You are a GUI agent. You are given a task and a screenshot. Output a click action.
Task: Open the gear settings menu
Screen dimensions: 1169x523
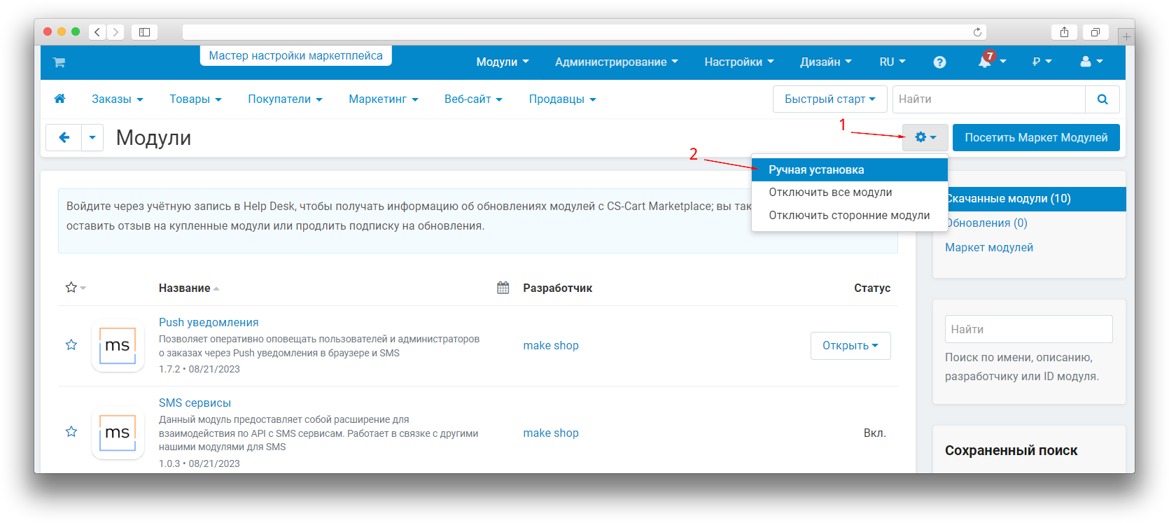coord(925,138)
